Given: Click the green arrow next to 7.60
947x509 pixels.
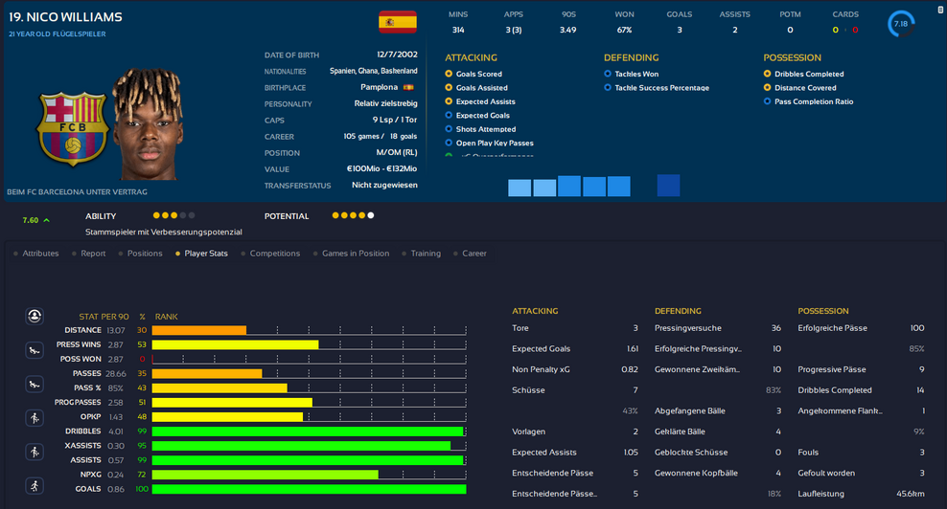Looking at the screenshot, I should (x=47, y=220).
